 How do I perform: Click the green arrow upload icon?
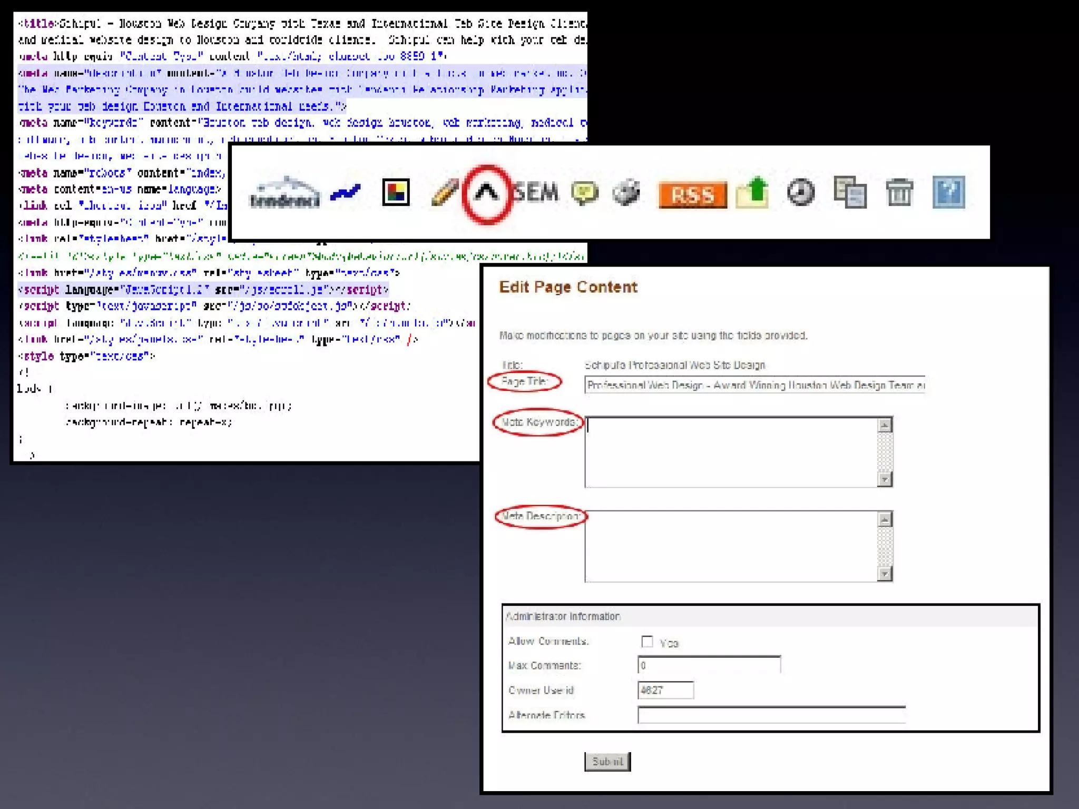[753, 193]
